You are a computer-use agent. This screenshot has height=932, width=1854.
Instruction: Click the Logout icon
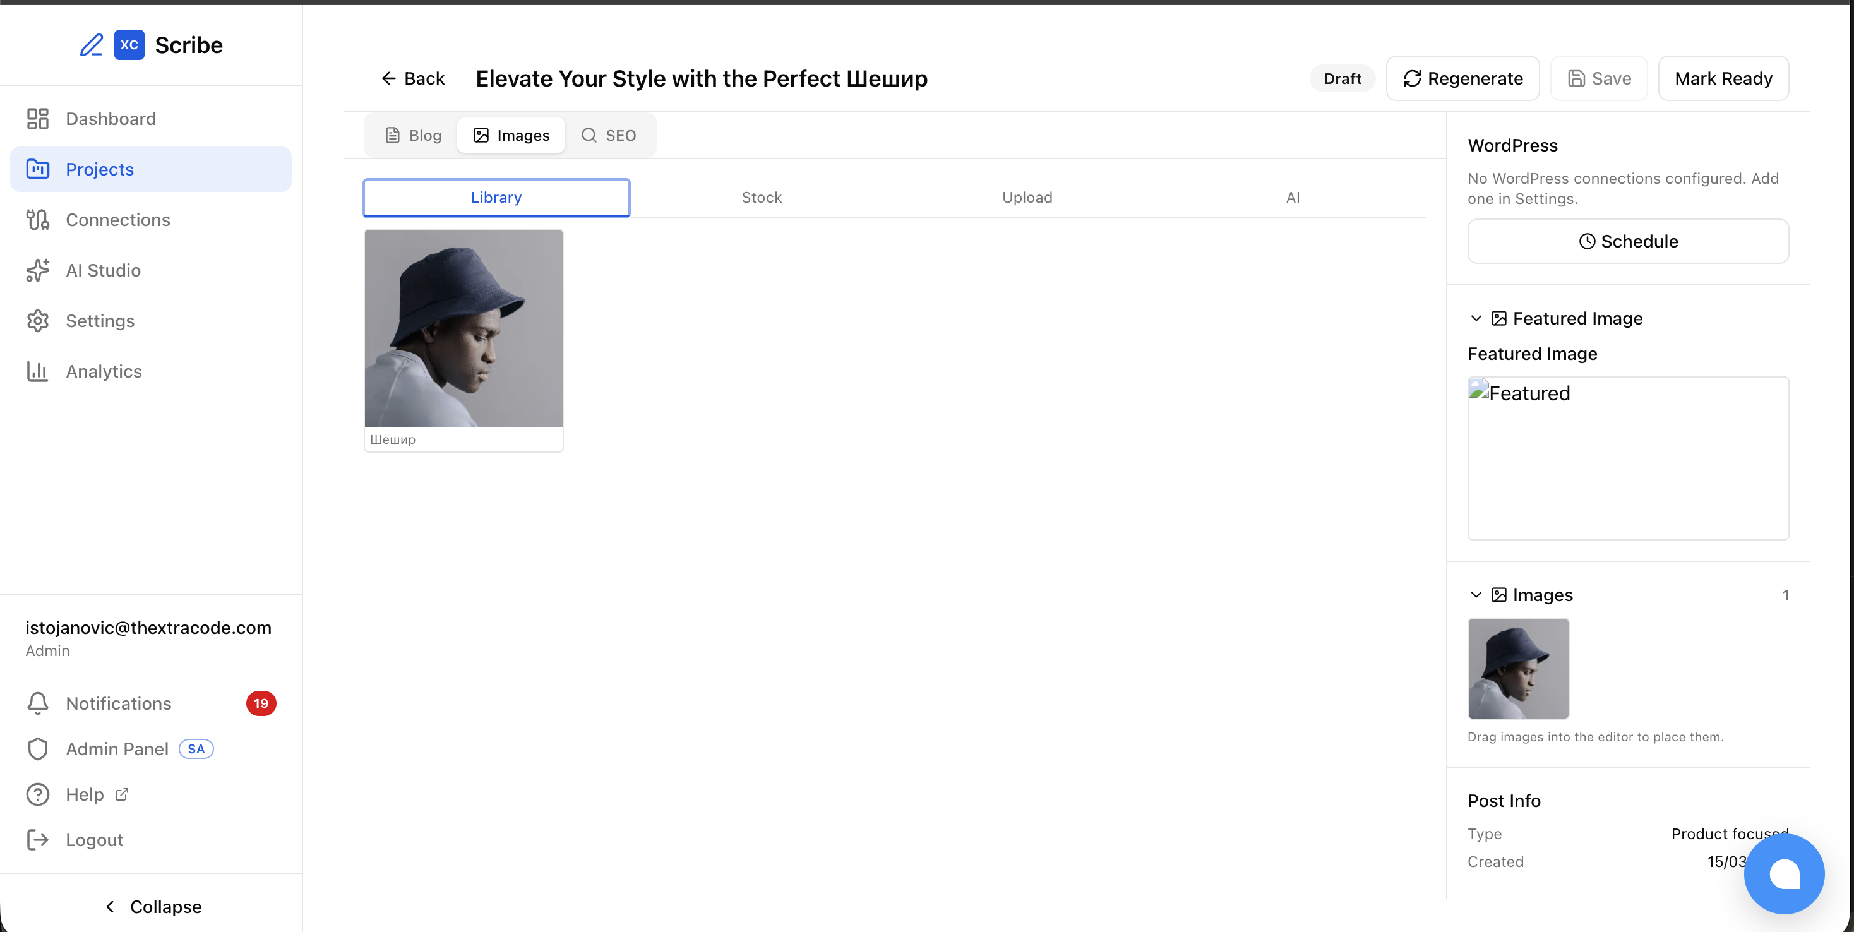click(37, 840)
